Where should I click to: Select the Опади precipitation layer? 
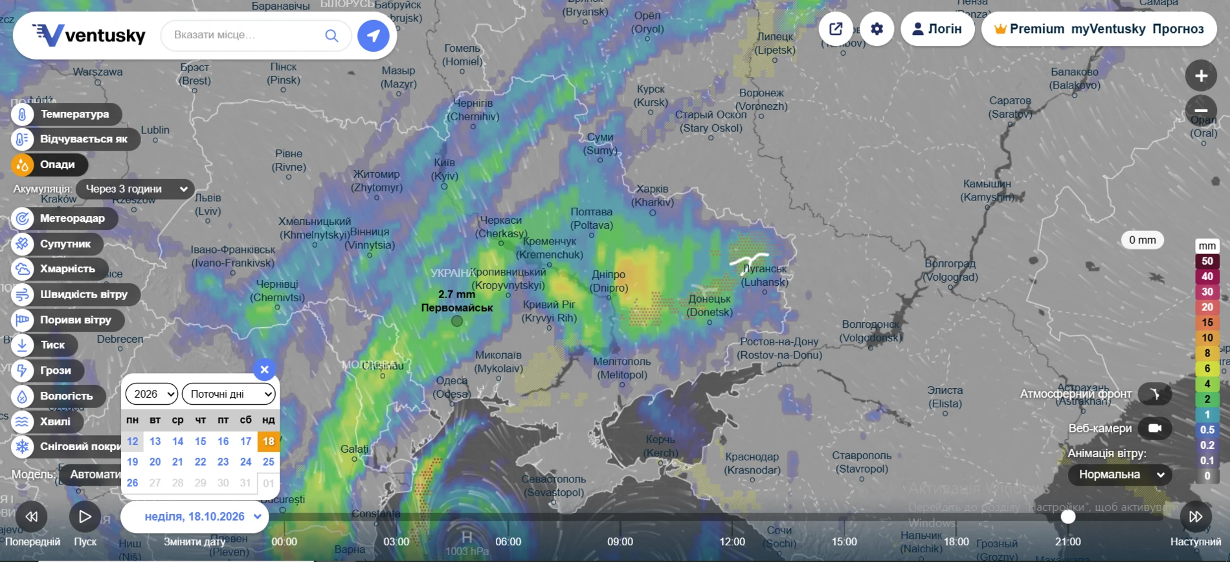(x=49, y=164)
